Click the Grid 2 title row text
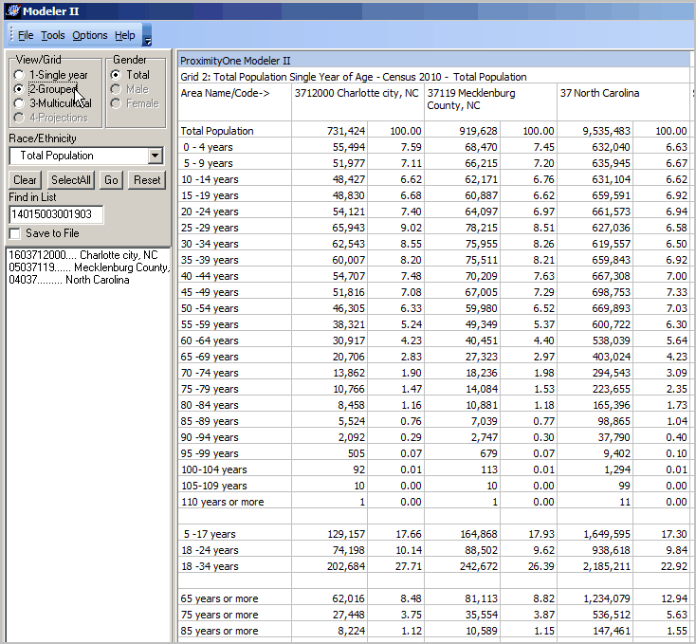 tap(354, 77)
